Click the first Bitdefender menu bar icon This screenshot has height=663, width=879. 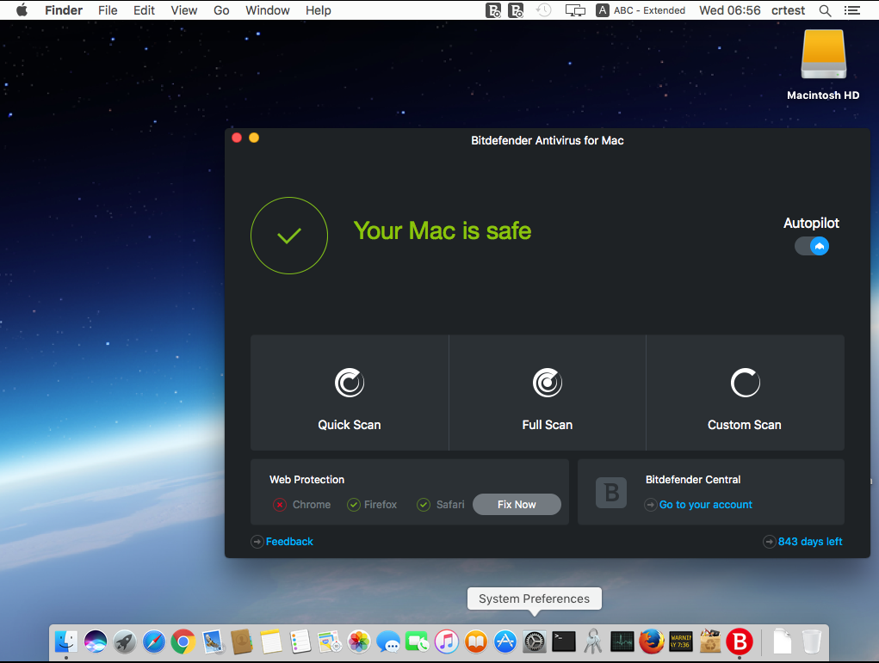pyautogui.click(x=493, y=10)
